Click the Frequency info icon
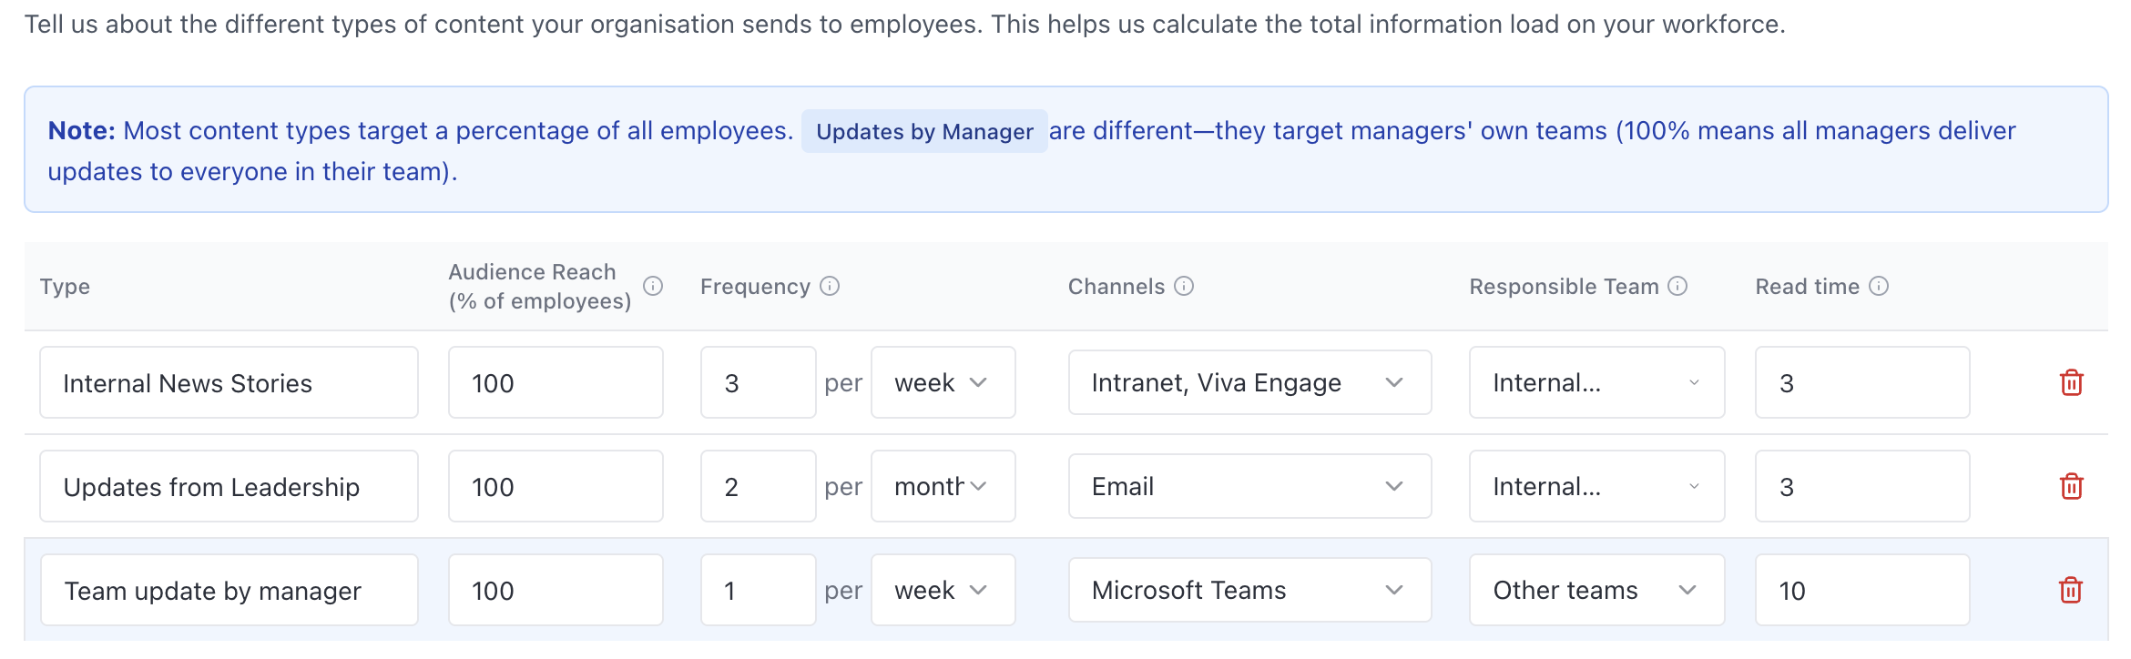The width and height of the screenshot is (2131, 659). 830,287
